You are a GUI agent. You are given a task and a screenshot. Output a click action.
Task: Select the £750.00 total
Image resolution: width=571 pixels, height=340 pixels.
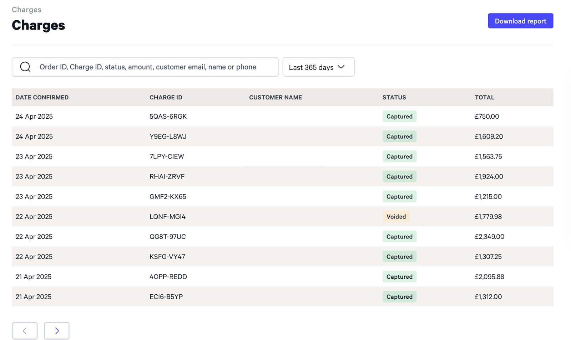click(487, 117)
